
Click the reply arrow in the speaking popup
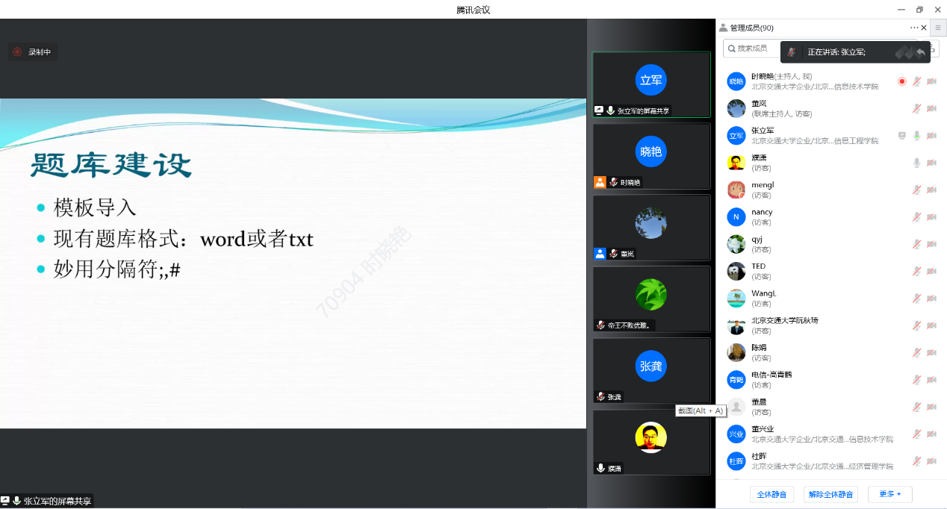(921, 52)
